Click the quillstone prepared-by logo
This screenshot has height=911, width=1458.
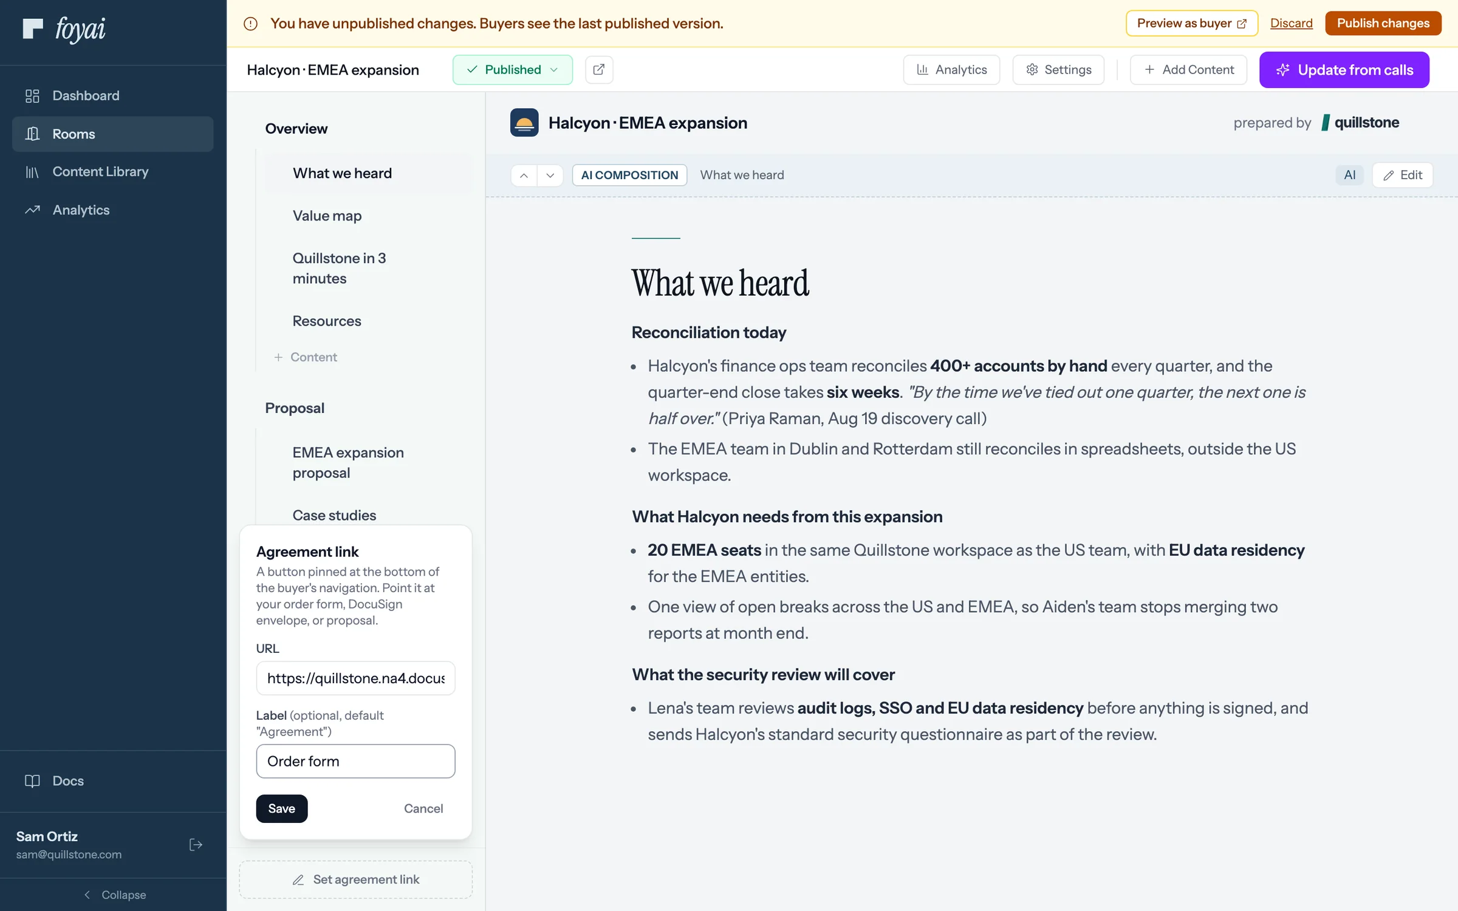pyautogui.click(x=1361, y=123)
